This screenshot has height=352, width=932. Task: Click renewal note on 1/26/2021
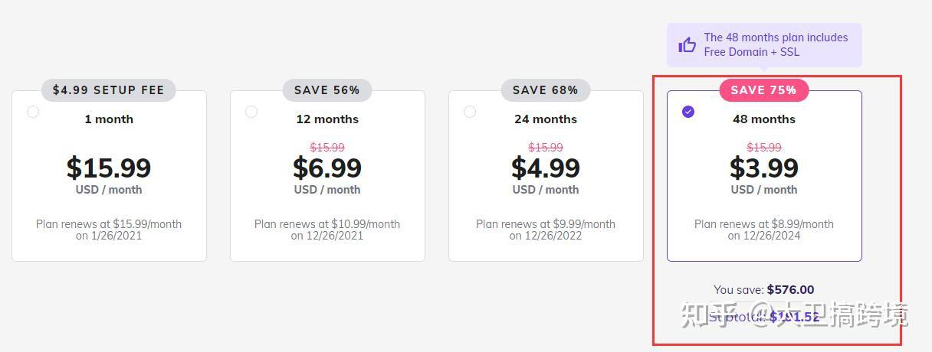(x=109, y=230)
